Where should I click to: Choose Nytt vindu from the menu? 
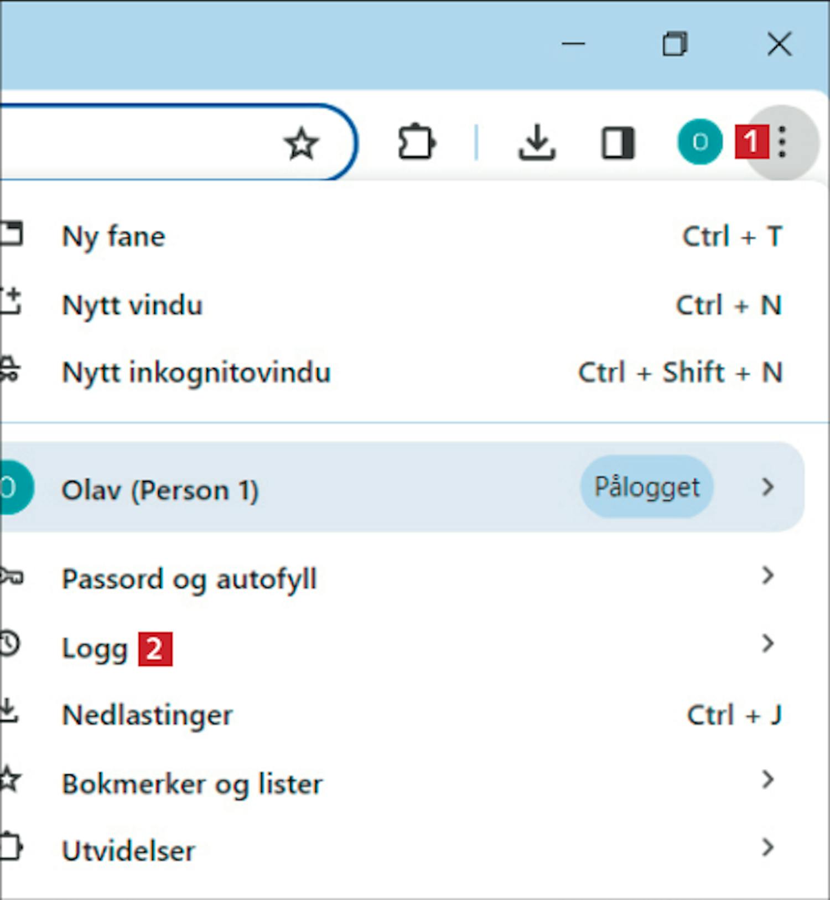coord(132,305)
